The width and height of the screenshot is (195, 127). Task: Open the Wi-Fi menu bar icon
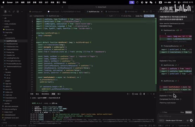coord(175,2)
